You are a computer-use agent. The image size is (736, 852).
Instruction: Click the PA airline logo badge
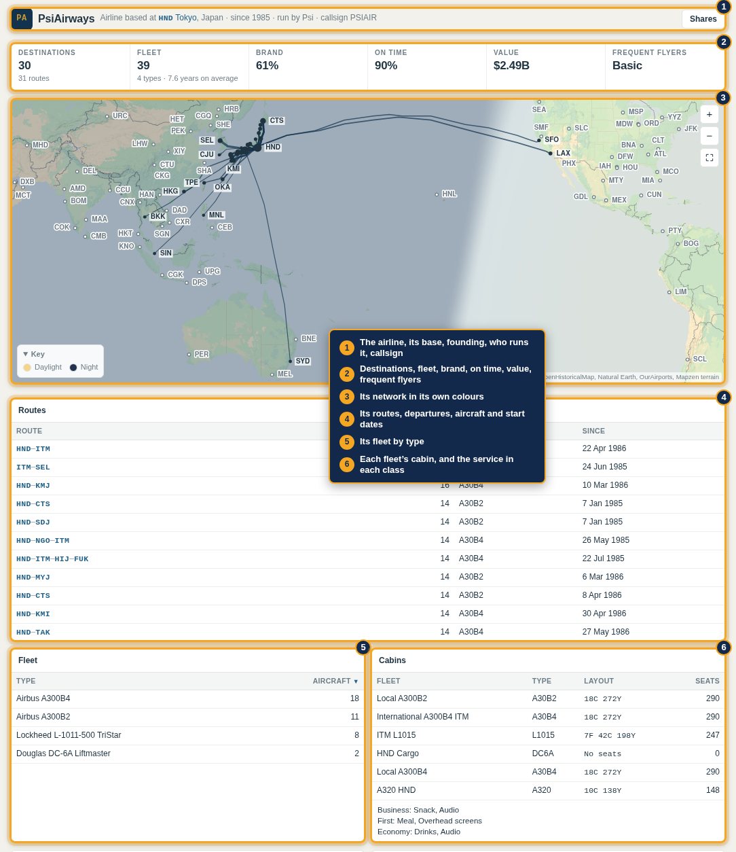pos(22,18)
